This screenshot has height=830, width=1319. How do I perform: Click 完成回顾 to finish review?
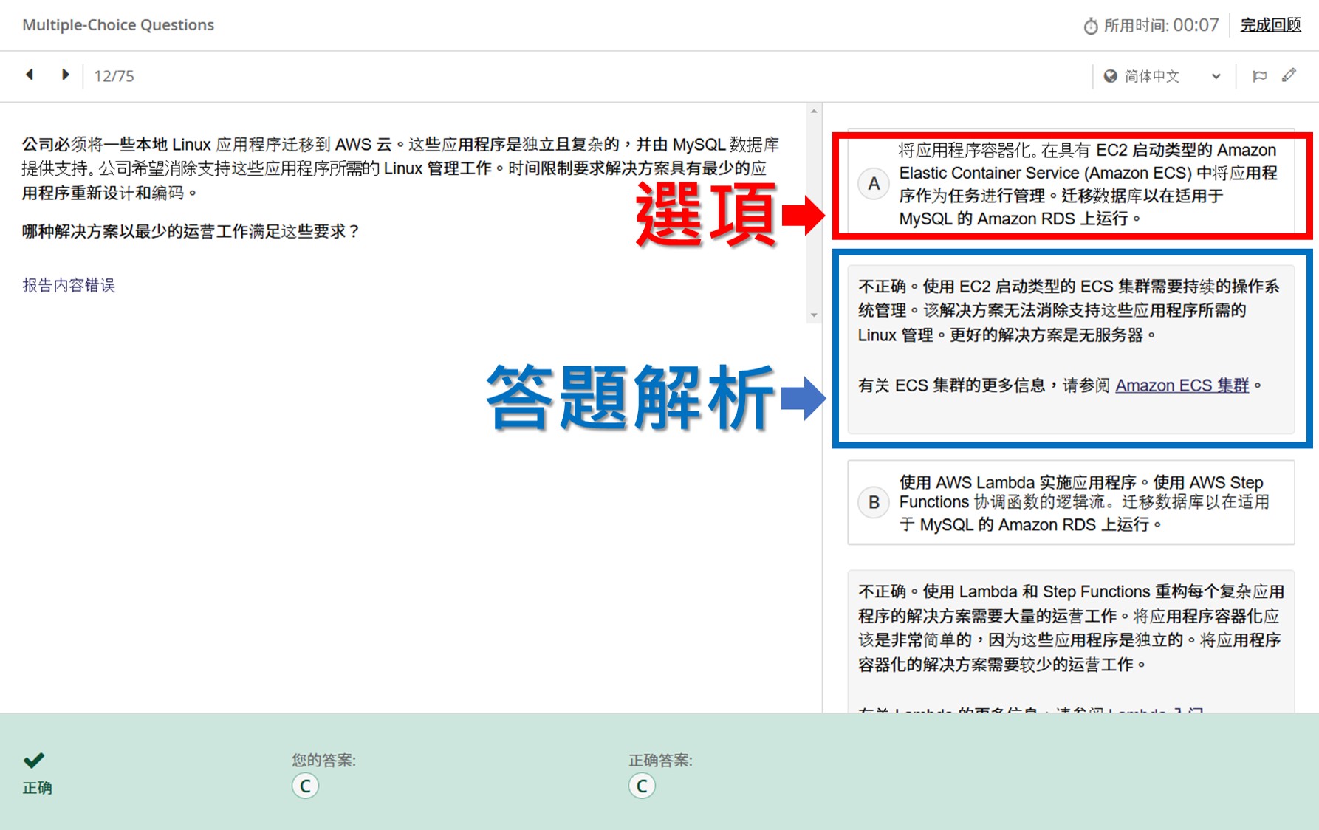point(1270,25)
